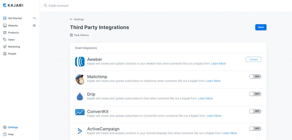The height and width of the screenshot is (140, 292).
Task: Click the ConvertKit envelope logo
Action: [80, 112]
